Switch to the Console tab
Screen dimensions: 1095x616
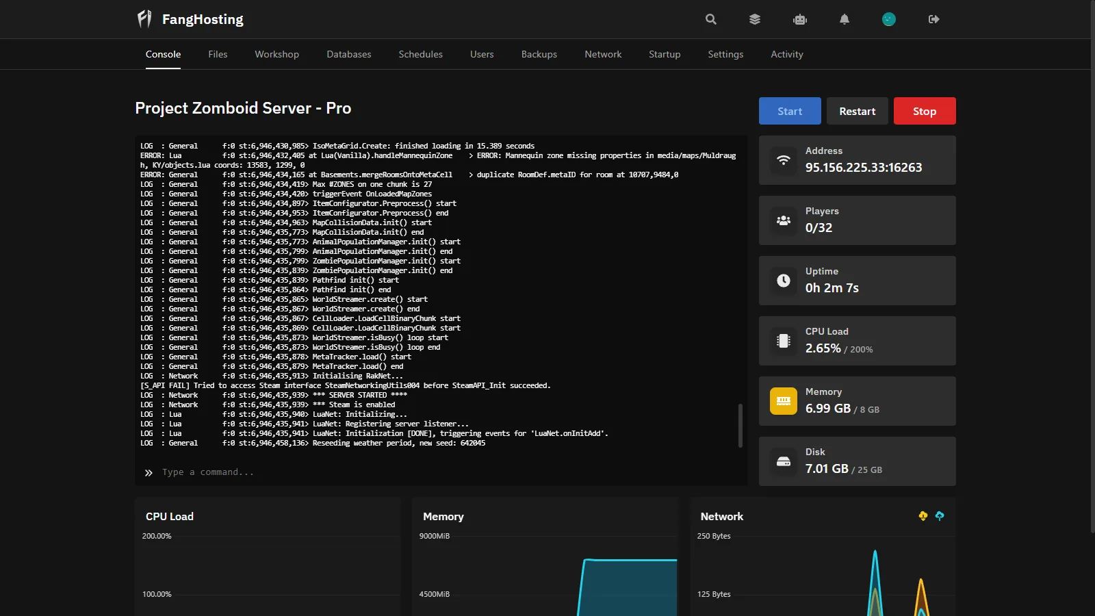tap(163, 54)
